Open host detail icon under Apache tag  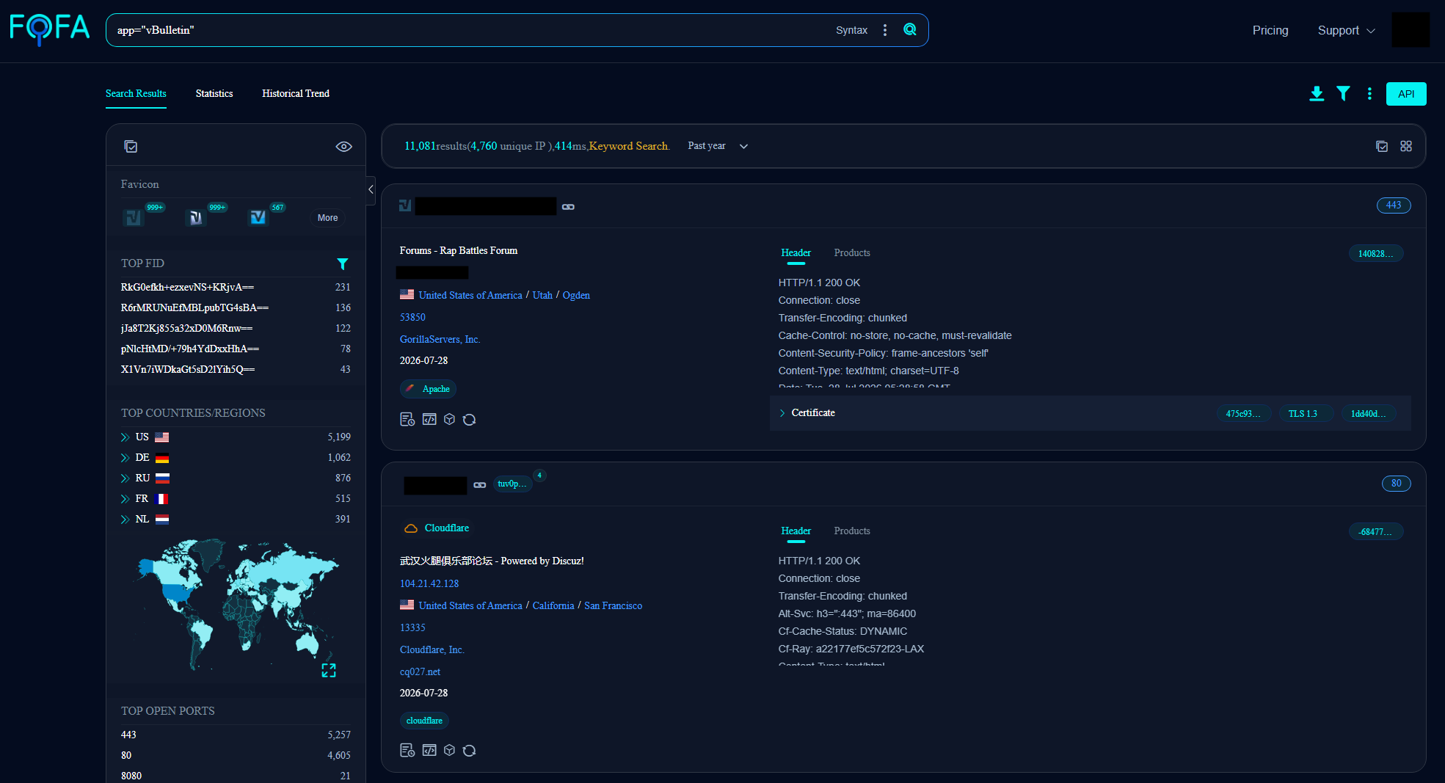click(407, 419)
